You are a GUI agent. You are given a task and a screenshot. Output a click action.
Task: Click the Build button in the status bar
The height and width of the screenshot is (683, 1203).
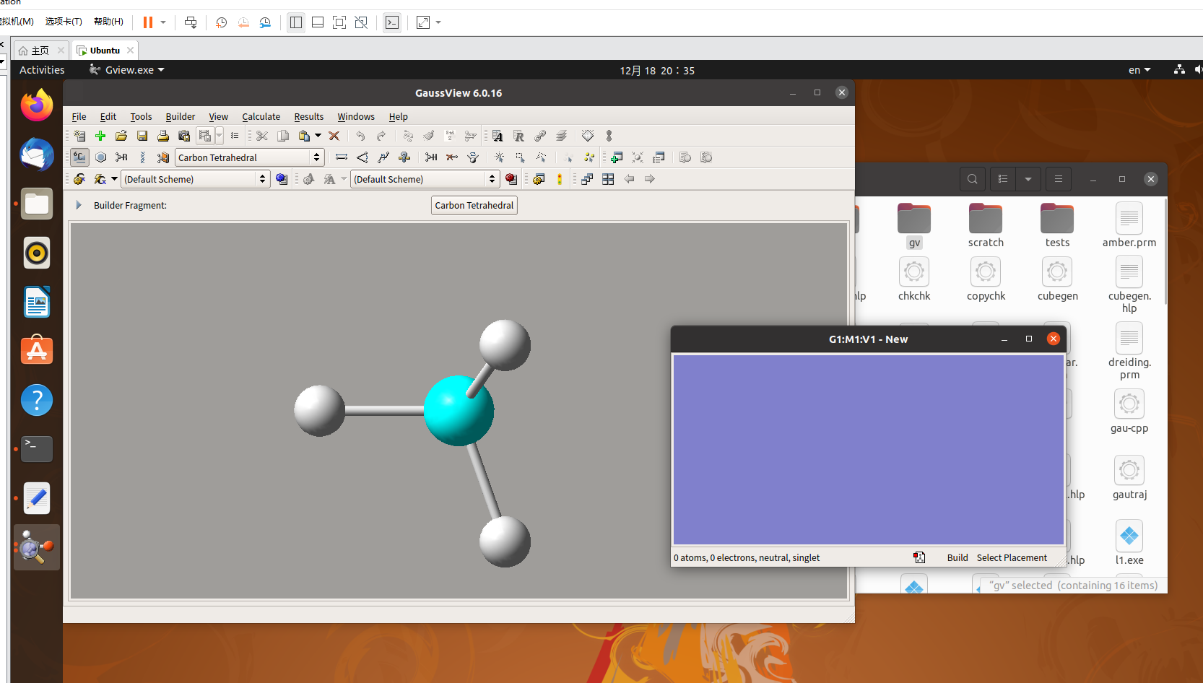[957, 557]
